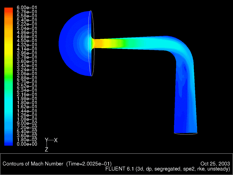This screenshot has height=175, width=233.
Task: Click the orange high-Mach throat of the nozzle
Action: click(x=99, y=43)
